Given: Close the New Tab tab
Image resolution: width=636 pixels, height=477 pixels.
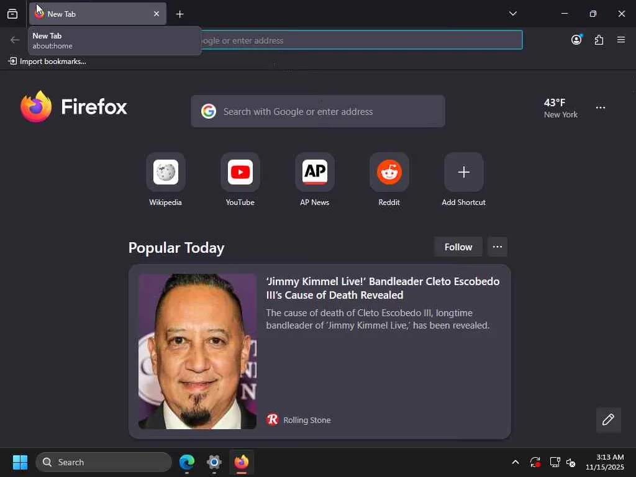Looking at the screenshot, I should pos(157,14).
